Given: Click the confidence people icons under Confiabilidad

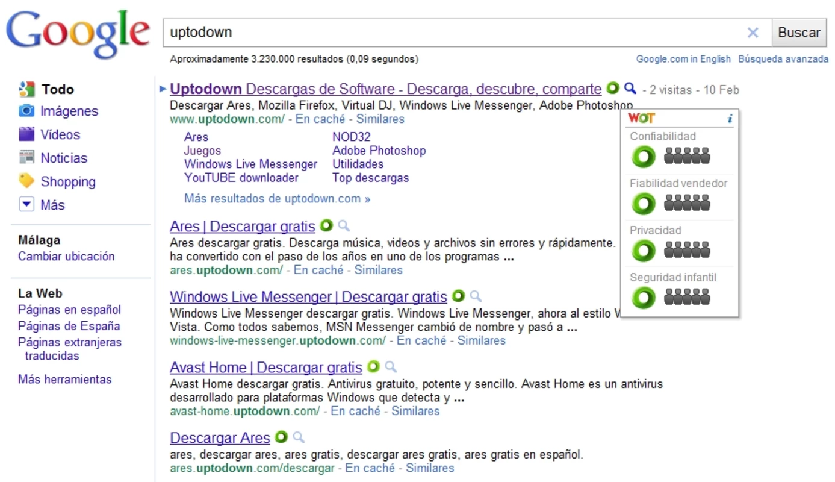Looking at the screenshot, I should tap(687, 156).
